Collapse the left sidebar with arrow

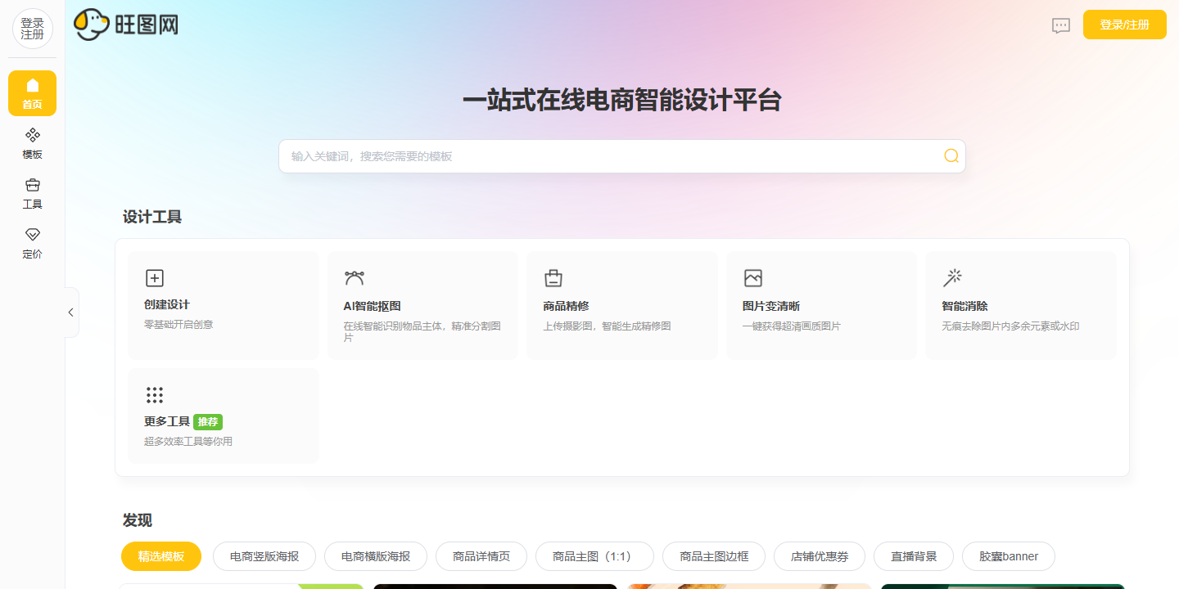pyautogui.click(x=71, y=312)
